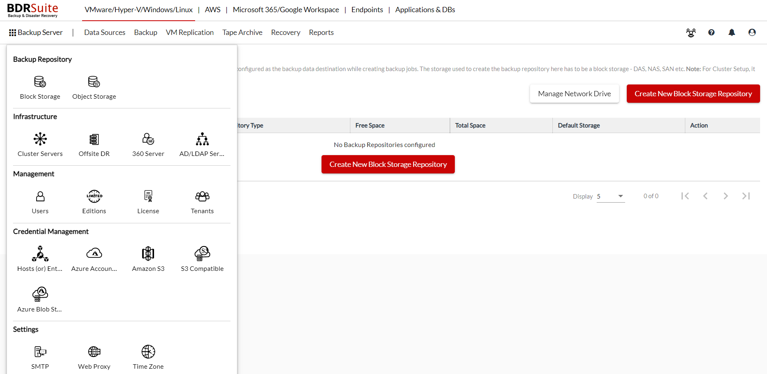Open Editions management icon

tap(94, 197)
